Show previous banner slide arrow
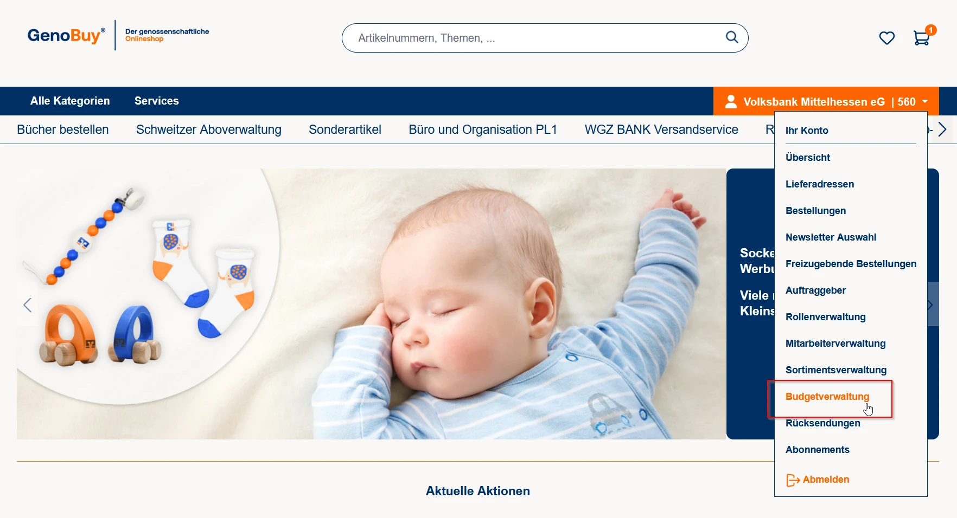This screenshot has height=518, width=957. tap(28, 305)
